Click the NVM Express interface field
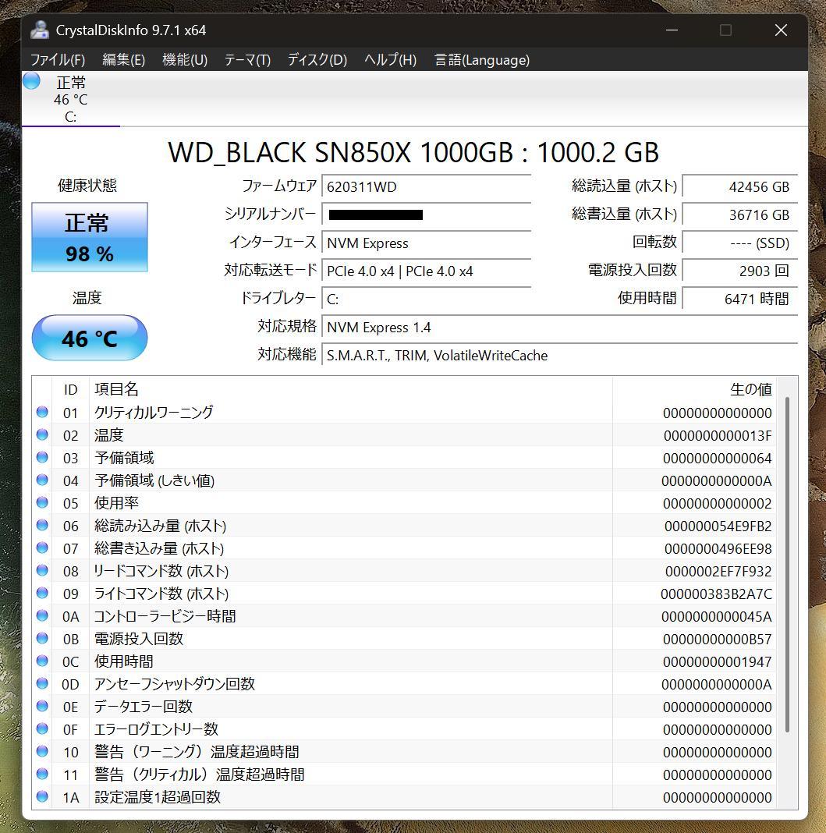The image size is (826, 833). click(x=426, y=243)
